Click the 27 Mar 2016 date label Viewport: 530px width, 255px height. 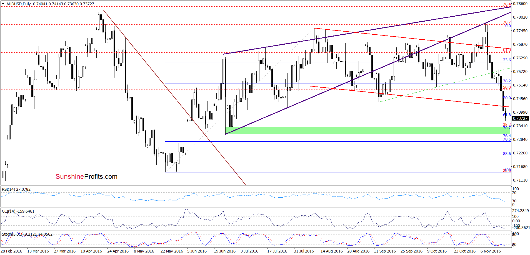pyautogui.click(x=65, y=251)
